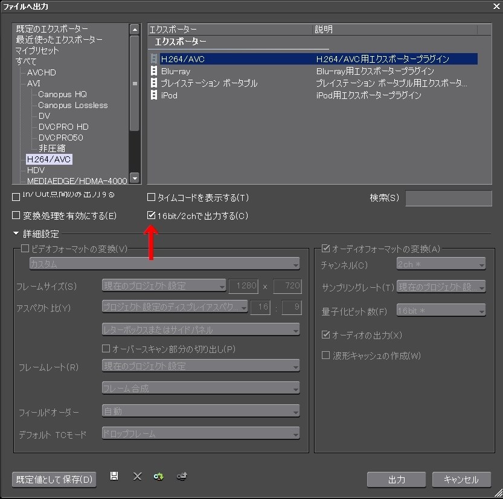Open the デフォルトTCモード dropdown
This screenshot has height=499, width=503.
tap(201, 433)
